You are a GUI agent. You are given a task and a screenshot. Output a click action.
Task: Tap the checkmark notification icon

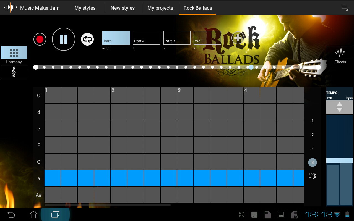click(x=254, y=215)
